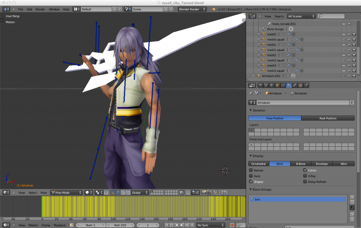Screen dimensions: 361x228
Task: Click the copy pose icon
Action: [x=215, y=192]
